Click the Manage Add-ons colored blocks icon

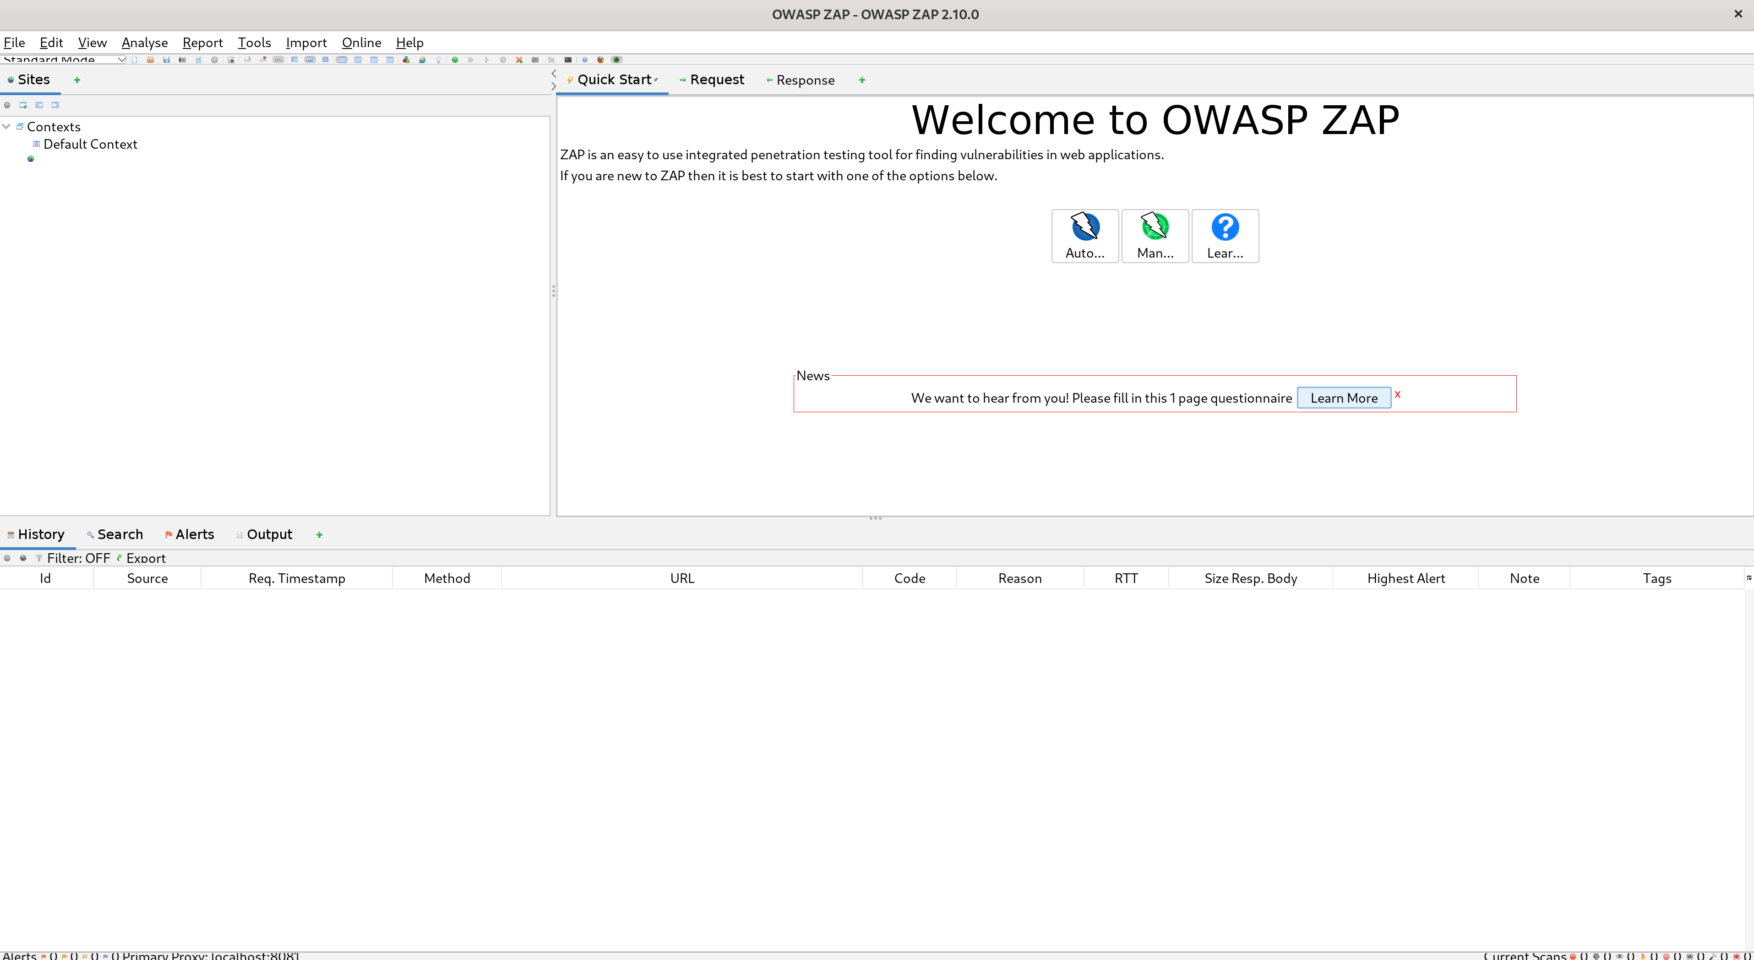(406, 60)
